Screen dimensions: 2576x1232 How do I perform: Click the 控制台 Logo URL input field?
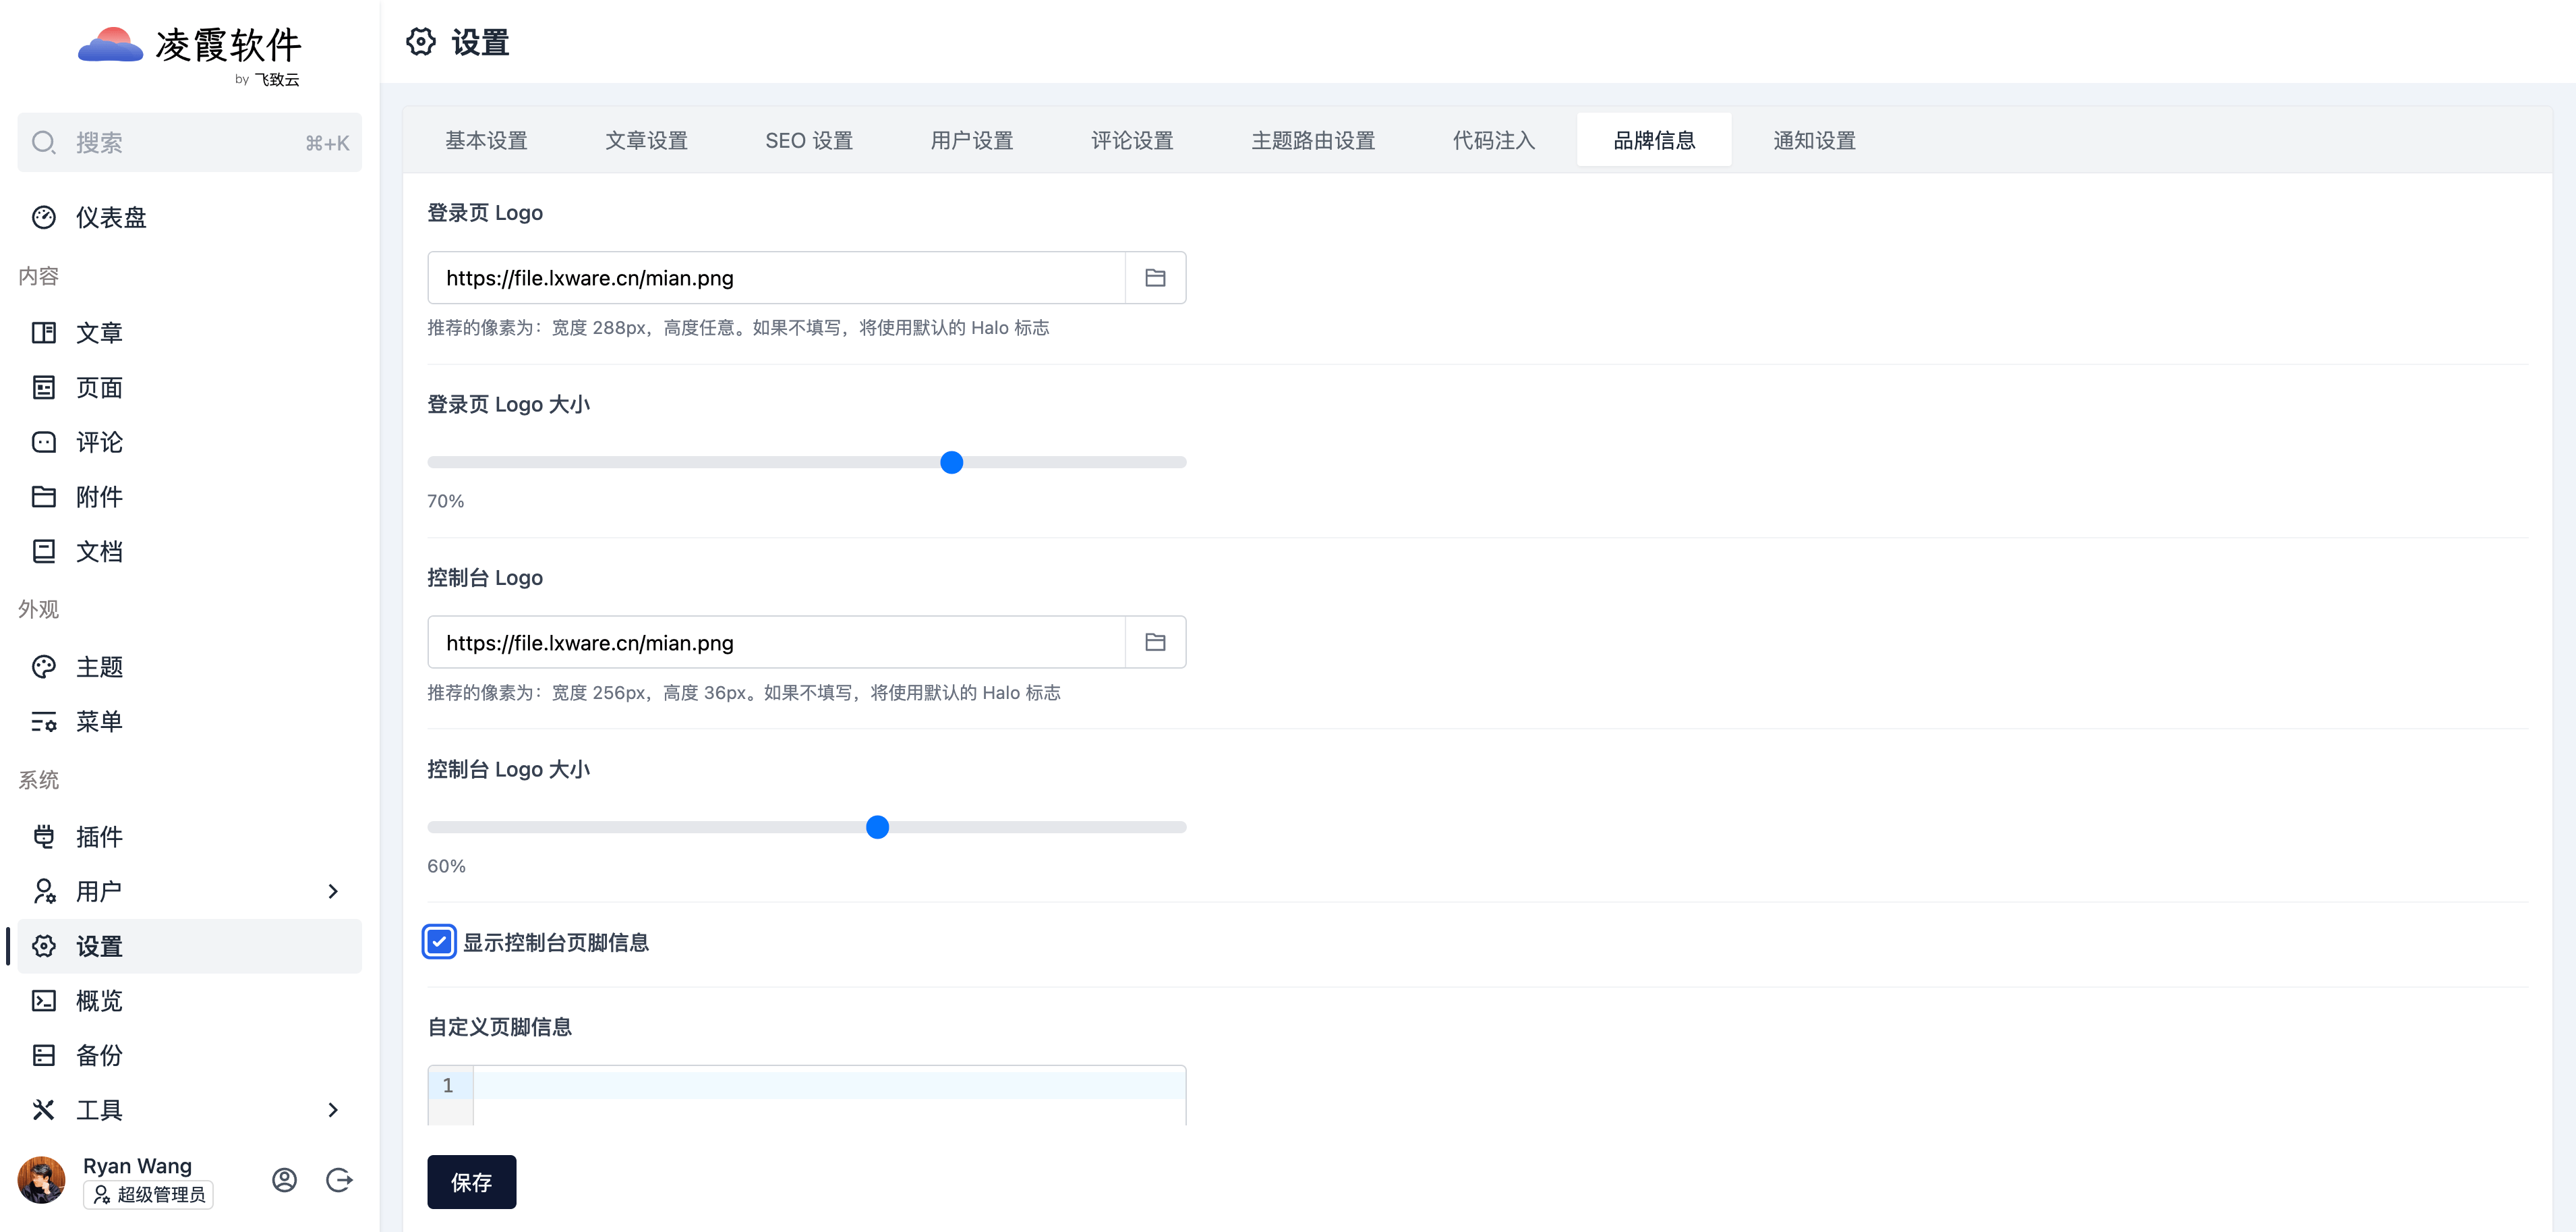[x=777, y=642]
